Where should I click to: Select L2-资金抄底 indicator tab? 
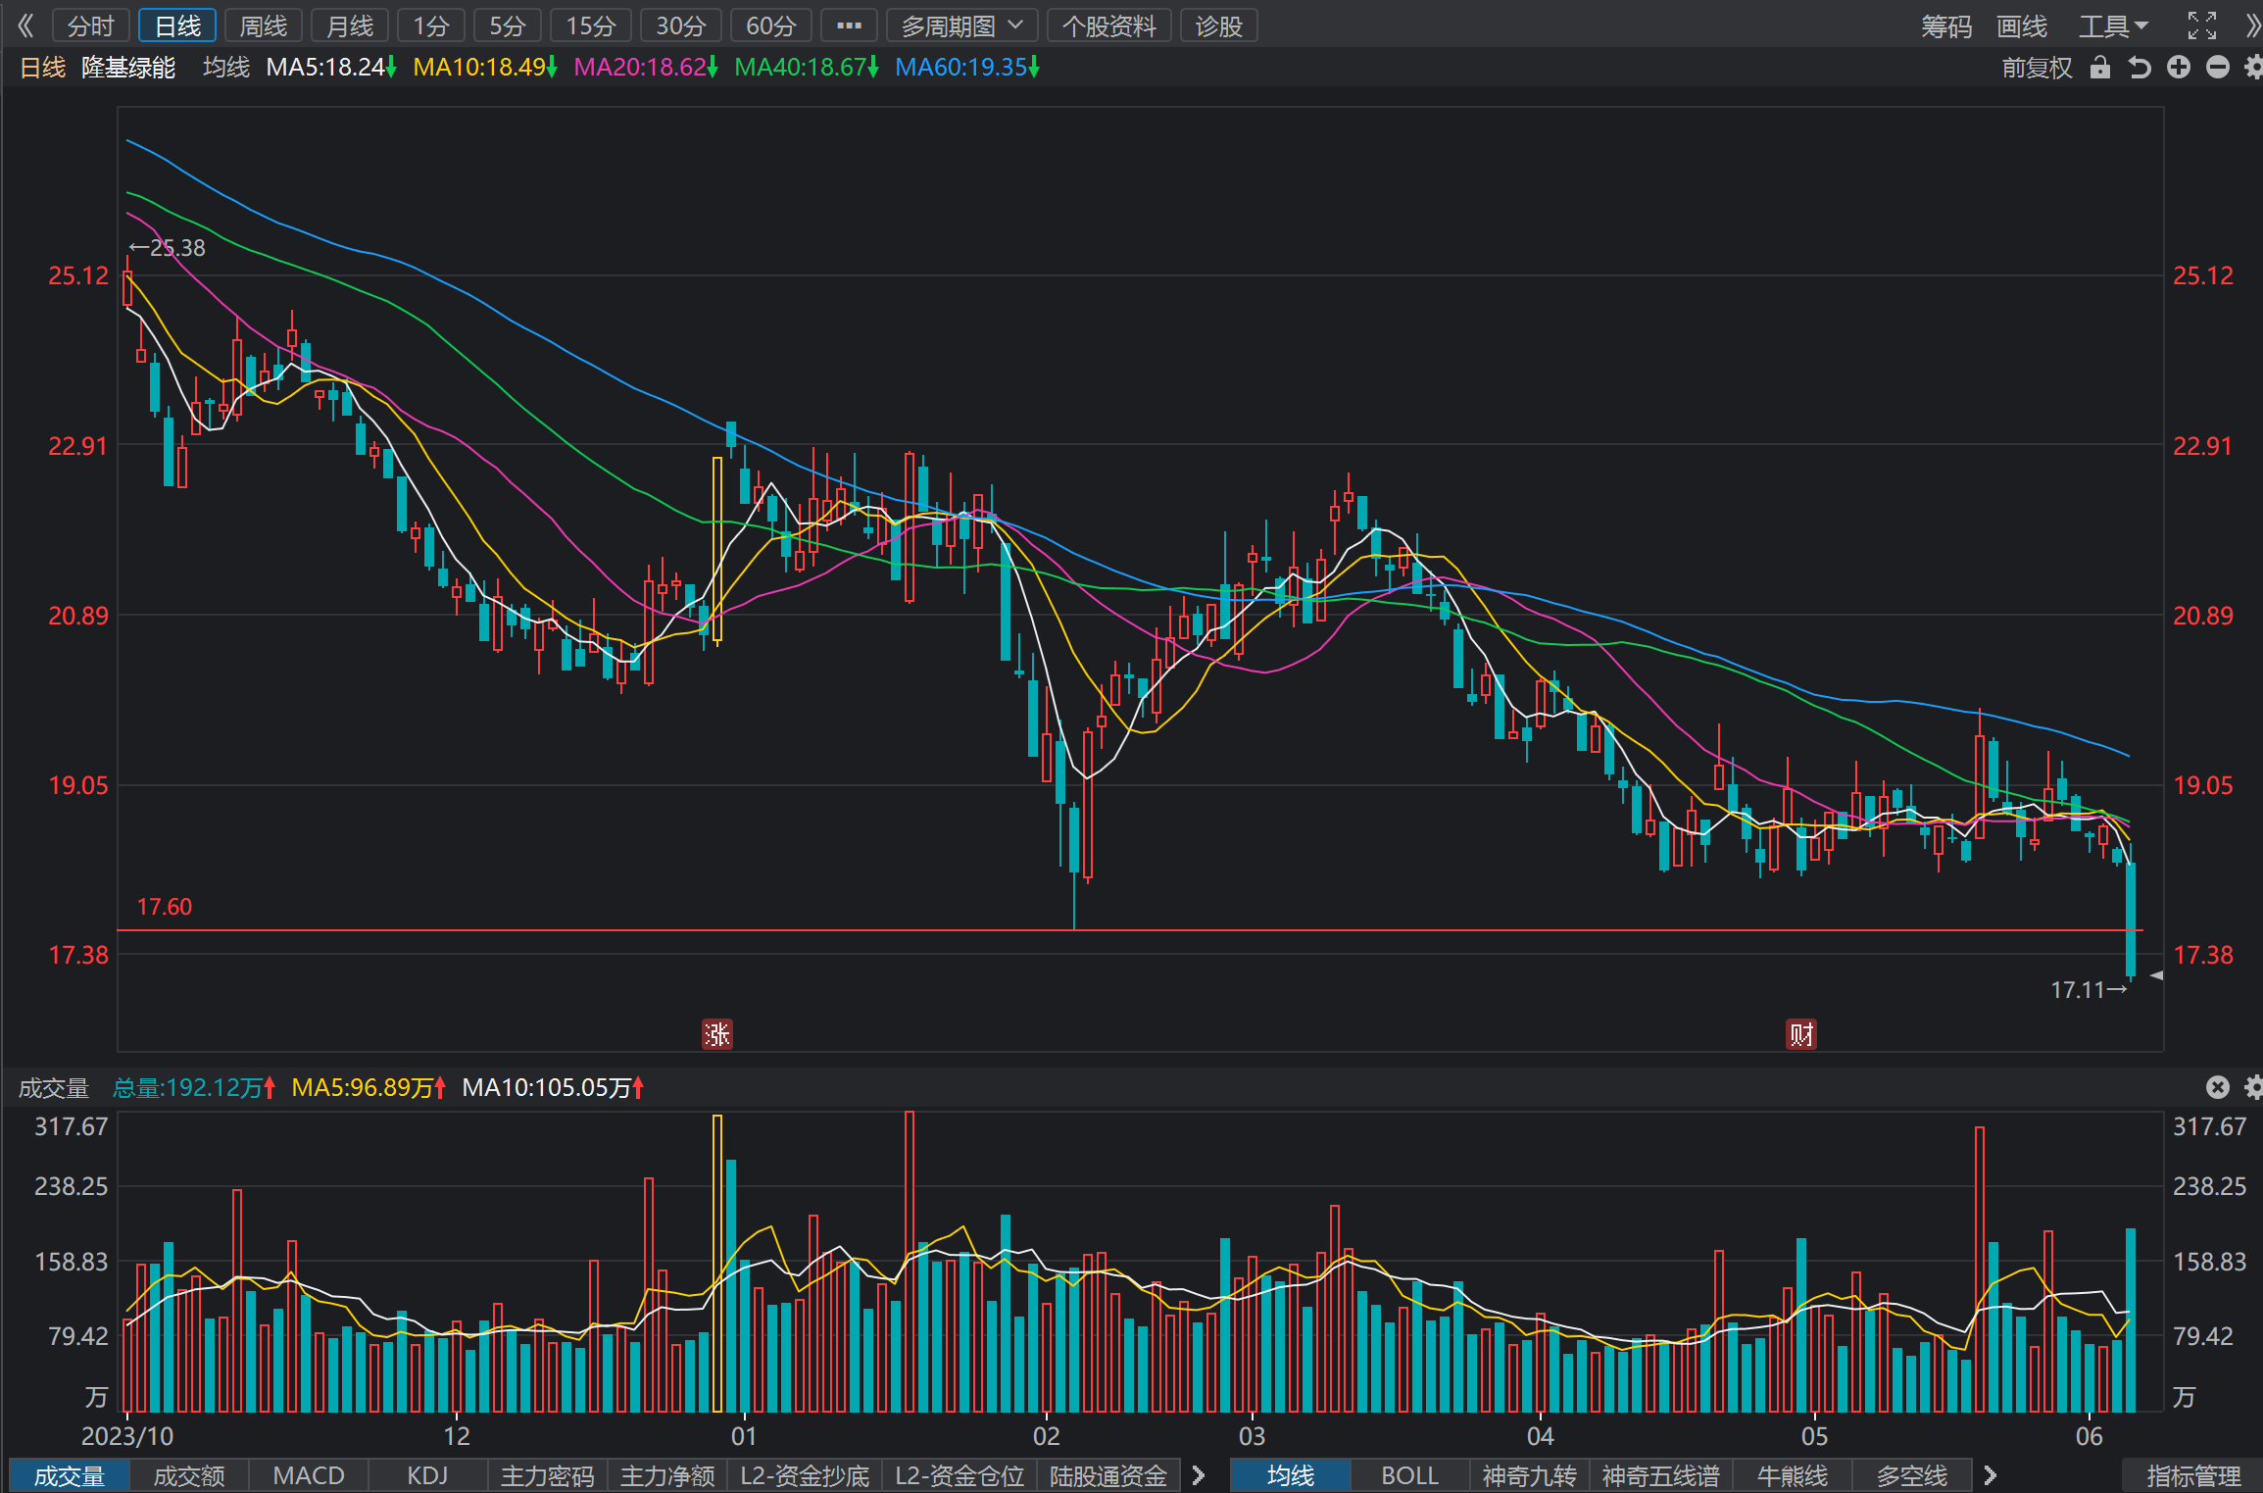click(805, 1475)
